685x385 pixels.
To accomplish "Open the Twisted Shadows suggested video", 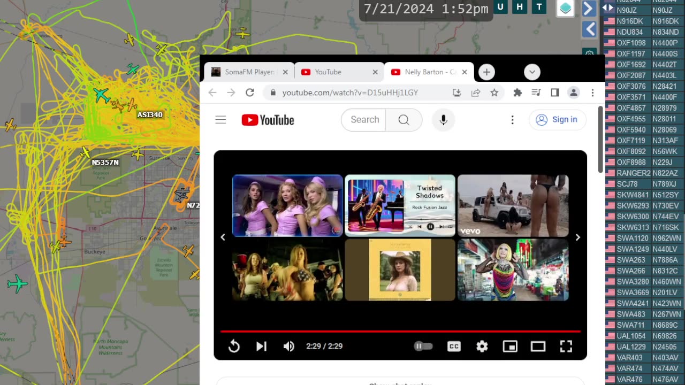I will pyautogui.click(x=400, y=205).
